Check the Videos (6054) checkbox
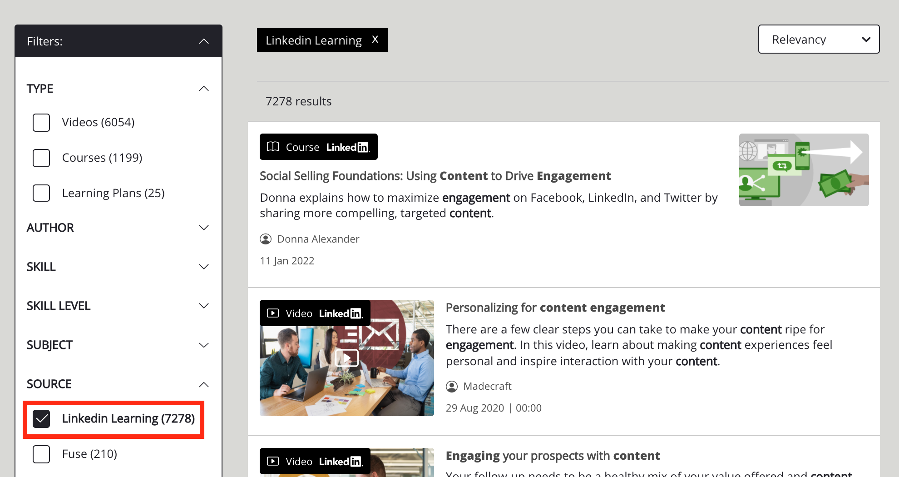899x477 pixels. 41,122
